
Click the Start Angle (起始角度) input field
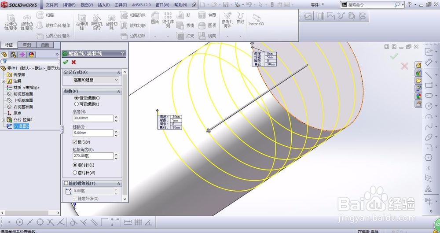pos(93,156)
